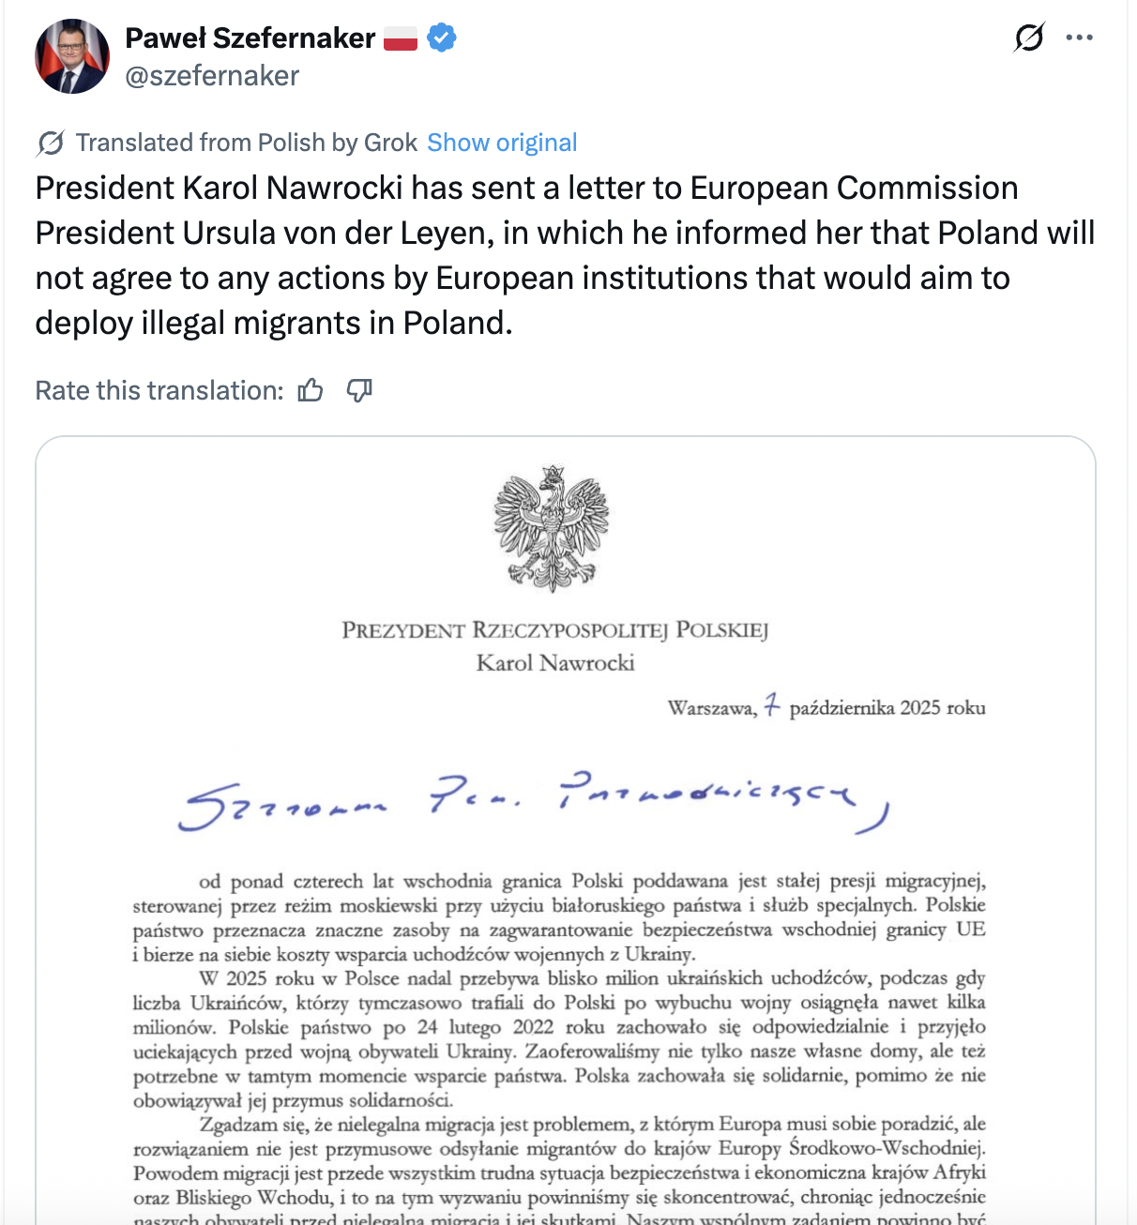Click the letter's date line "Warszawa, 7 października"
Screen dimensions: 1137x1225
pyautogui.click(x=826, y=707)
